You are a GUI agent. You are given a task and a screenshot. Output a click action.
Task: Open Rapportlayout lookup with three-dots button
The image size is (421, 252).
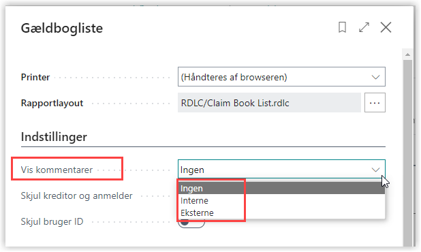375,103
